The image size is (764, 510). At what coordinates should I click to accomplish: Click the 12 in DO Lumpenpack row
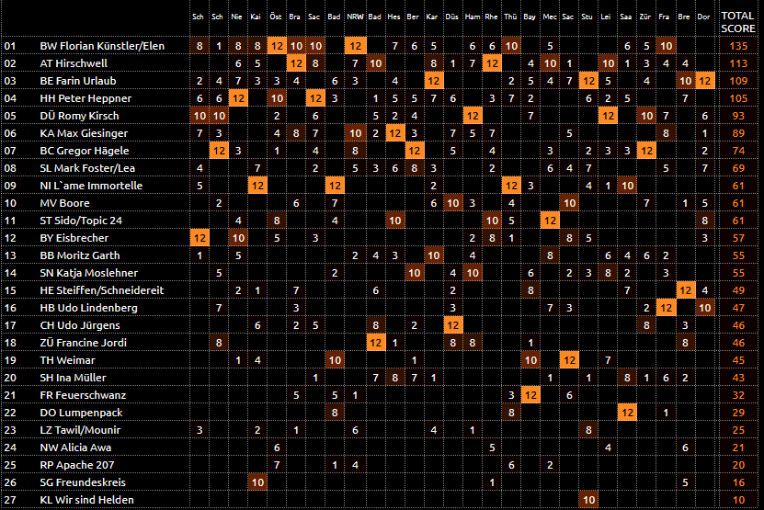(627, 413)
